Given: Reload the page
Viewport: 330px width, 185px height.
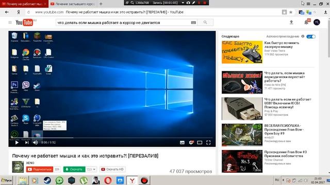Looking at the screenshot, I should (x=29, y=12).
